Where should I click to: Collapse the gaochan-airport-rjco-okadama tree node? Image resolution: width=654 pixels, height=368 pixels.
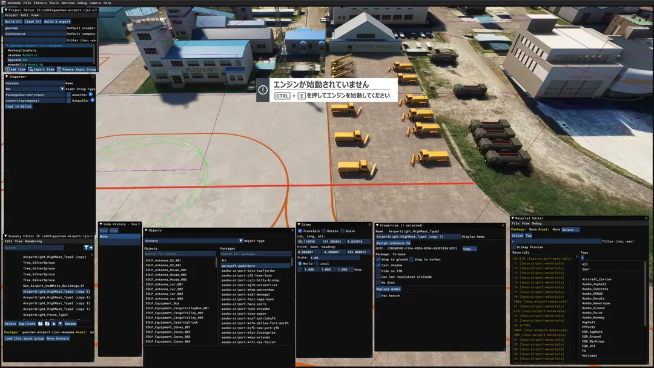(x=7, y=45)
